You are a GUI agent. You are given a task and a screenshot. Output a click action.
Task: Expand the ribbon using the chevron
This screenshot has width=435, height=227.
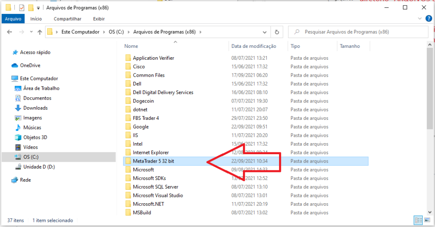point(420,19)
